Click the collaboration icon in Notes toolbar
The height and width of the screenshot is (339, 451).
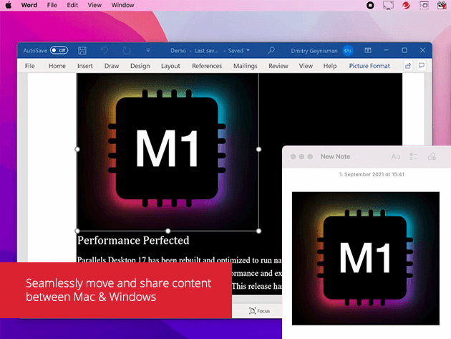point(432,156)
